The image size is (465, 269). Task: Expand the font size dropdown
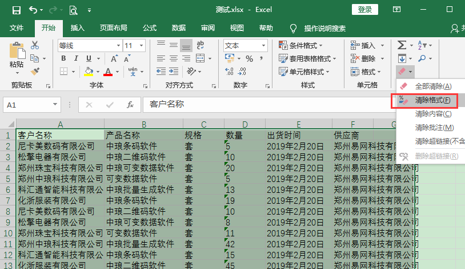142,45
